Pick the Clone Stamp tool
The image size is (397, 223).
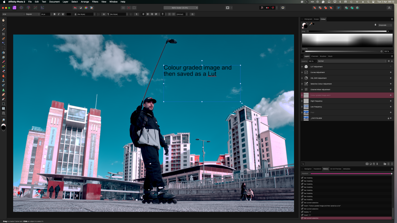tap(3, 80)
